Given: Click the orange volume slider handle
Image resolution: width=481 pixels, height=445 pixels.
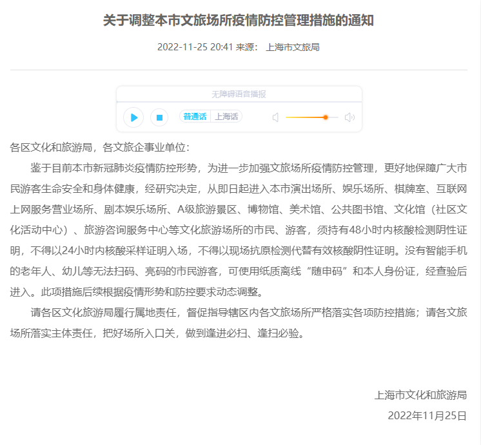Looking at the screenshot, I should [326, 117].
